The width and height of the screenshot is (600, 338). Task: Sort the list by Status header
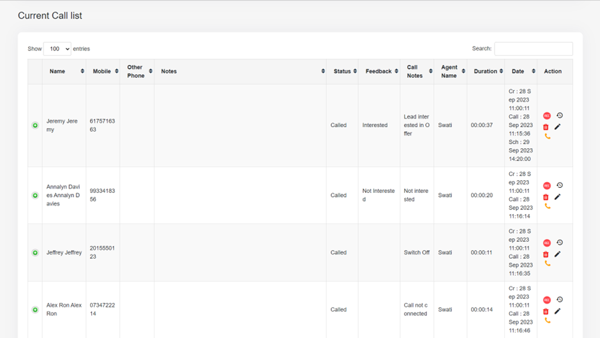click(x=342, y=72)
